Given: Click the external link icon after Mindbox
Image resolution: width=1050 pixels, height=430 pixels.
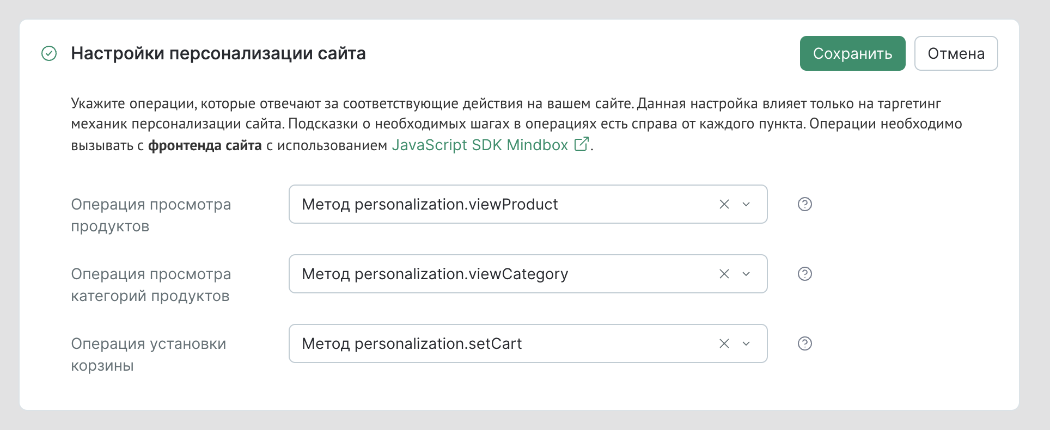Looking at the screenshot, I should (x=581, y=144).
